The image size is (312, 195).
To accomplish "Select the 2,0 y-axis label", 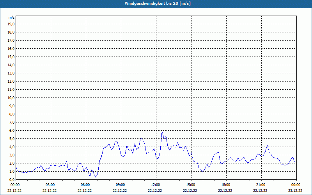I will click(12, 163).
